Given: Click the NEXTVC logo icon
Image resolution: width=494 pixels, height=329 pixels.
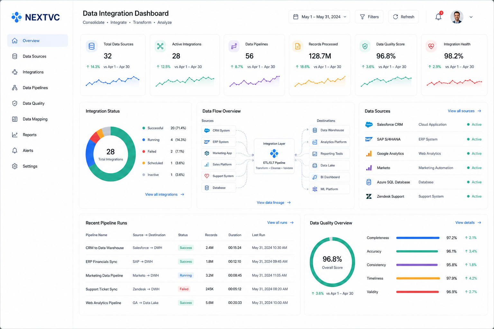Looking at the screenshot, I should [16, 17].
